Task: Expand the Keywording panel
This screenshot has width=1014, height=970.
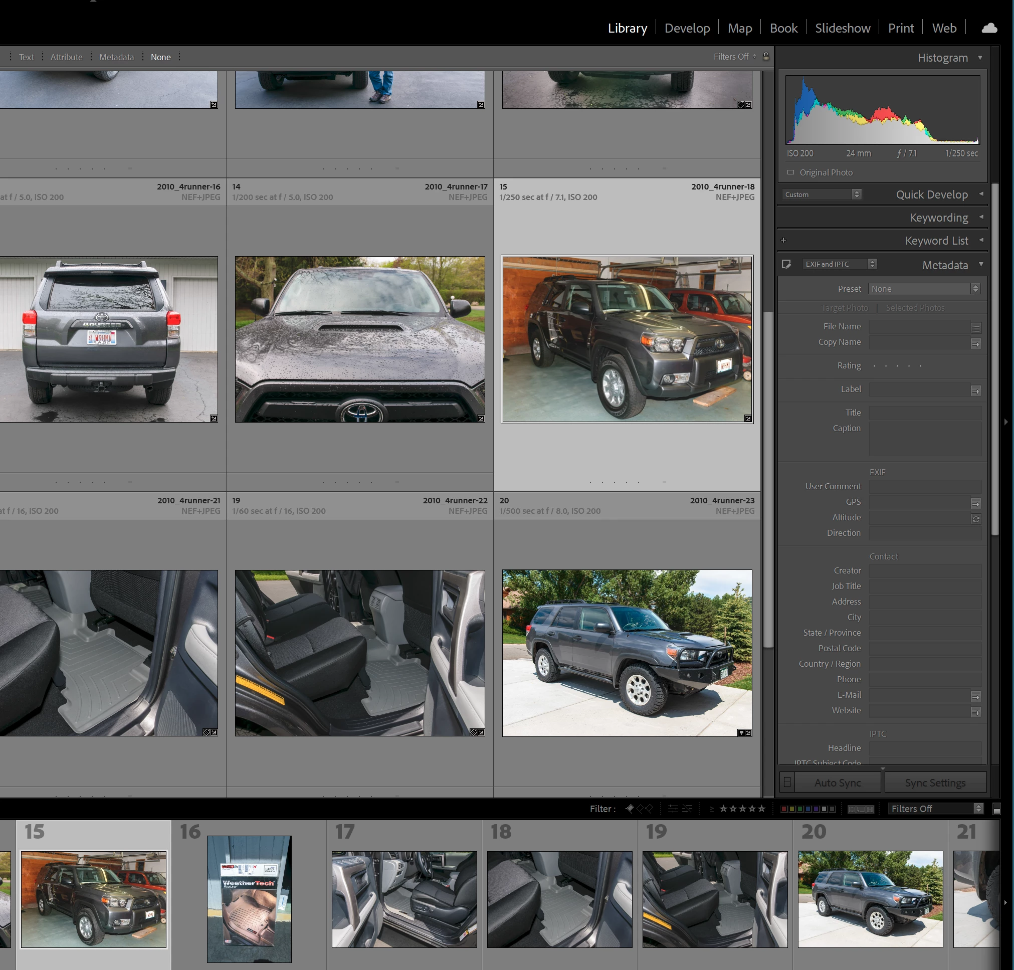Action: [x=980, y=217]
